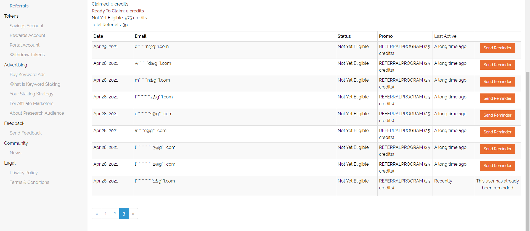Open About Presearch Audience
This screenshot has height=231, width=530.
point(37,113)
